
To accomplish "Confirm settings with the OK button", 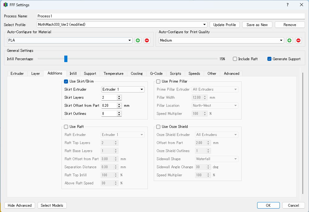I will pos(268,205).
